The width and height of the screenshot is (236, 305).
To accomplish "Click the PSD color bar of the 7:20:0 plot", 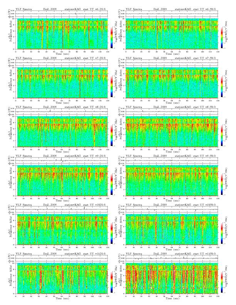I will pyautogui.click(x=111, y=86).
